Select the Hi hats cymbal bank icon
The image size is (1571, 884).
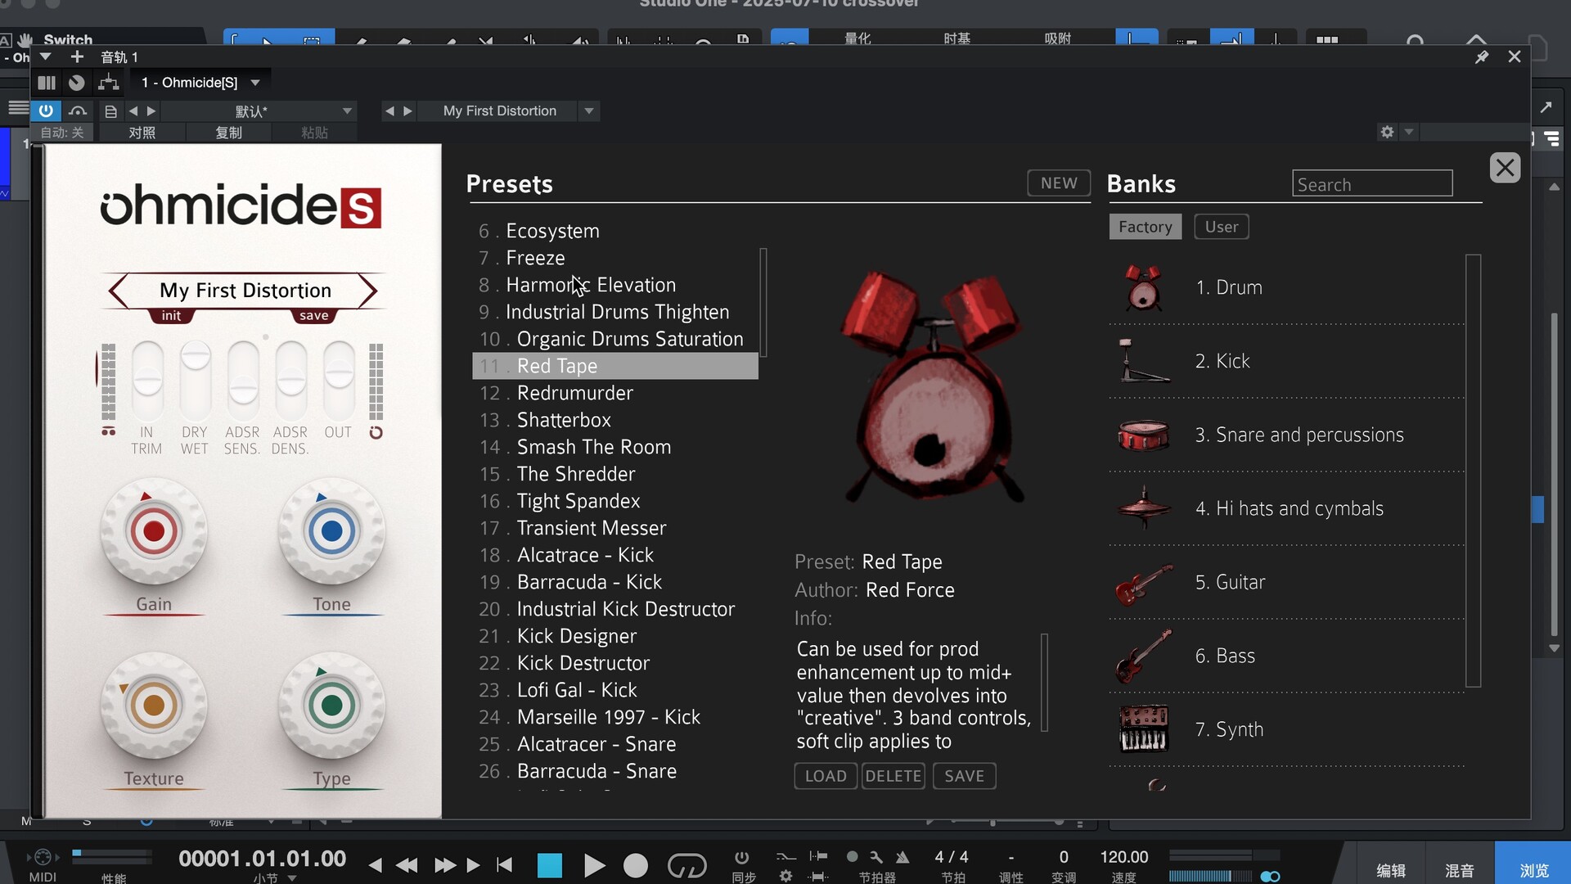pos(1143,508)
